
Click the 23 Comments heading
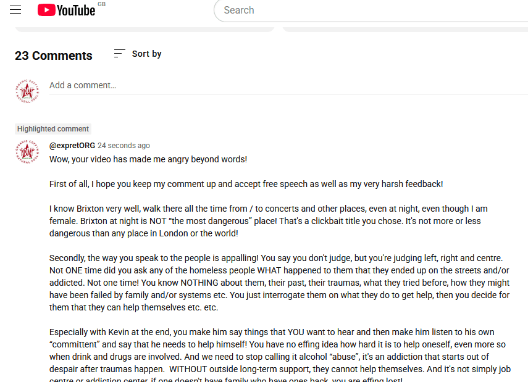point(54,56)
